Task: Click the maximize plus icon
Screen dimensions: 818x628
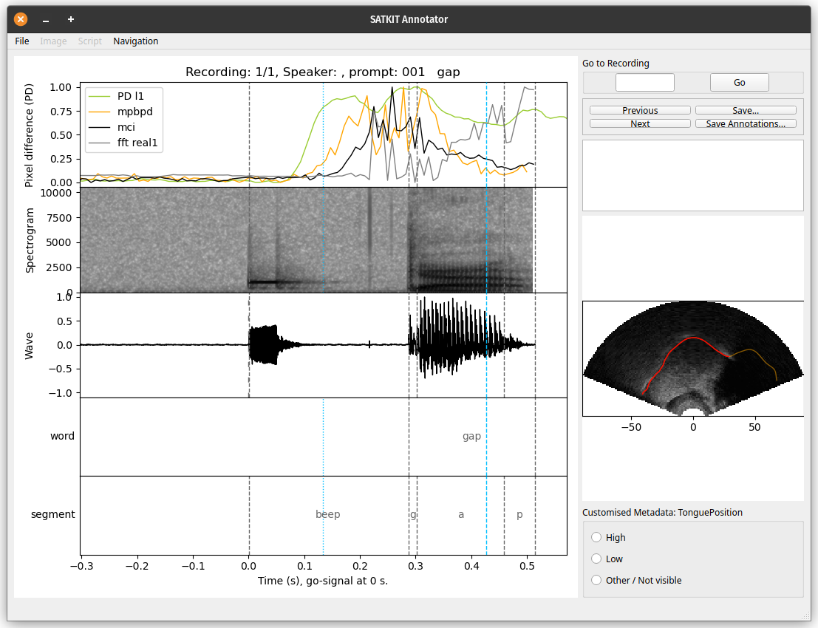Action: pyautogui.click(x=71, y=19)
